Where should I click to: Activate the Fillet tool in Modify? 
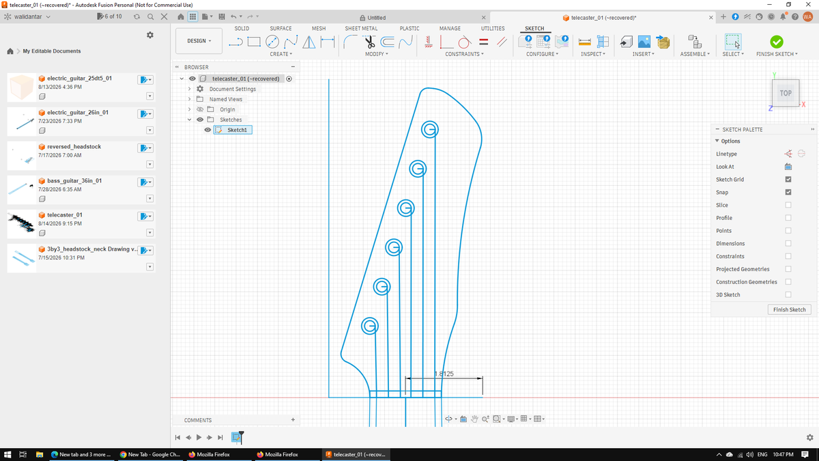pos(351,41)
